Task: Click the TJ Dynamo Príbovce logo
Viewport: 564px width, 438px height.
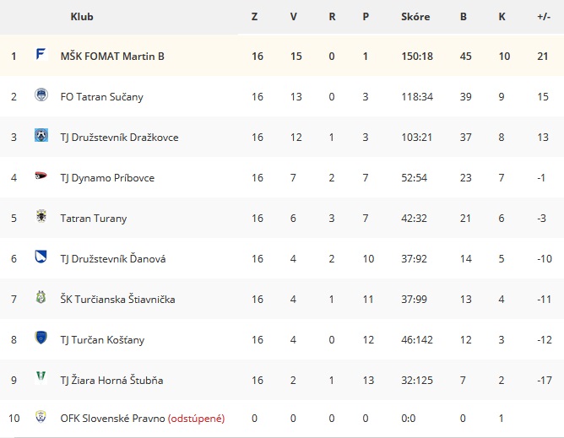Action: [x=41, y=176]
